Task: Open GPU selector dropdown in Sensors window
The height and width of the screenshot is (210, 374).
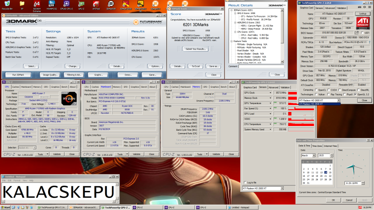Action: (282, 189)
